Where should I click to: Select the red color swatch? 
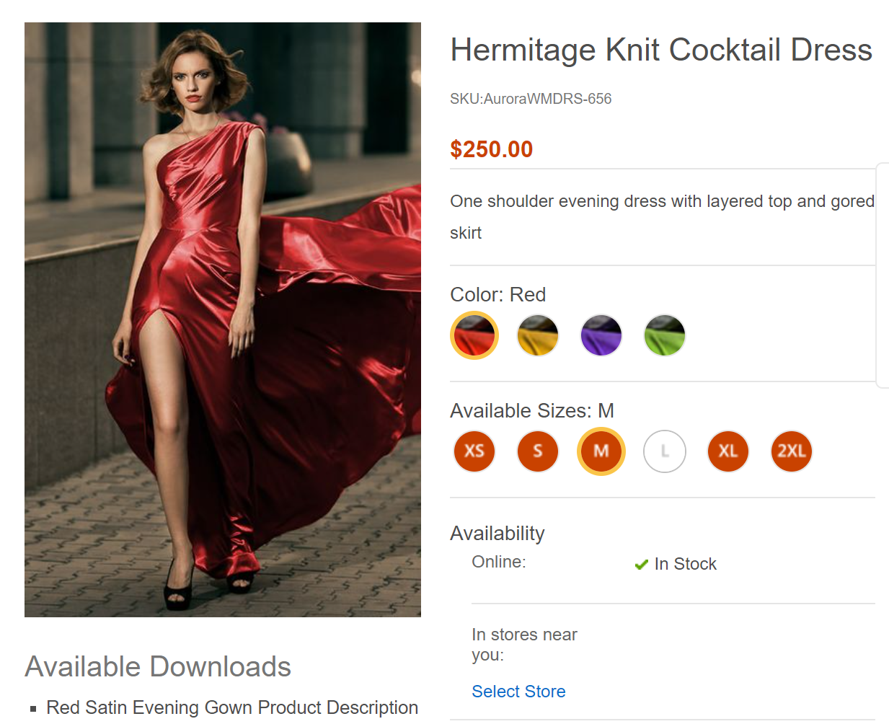474,335
